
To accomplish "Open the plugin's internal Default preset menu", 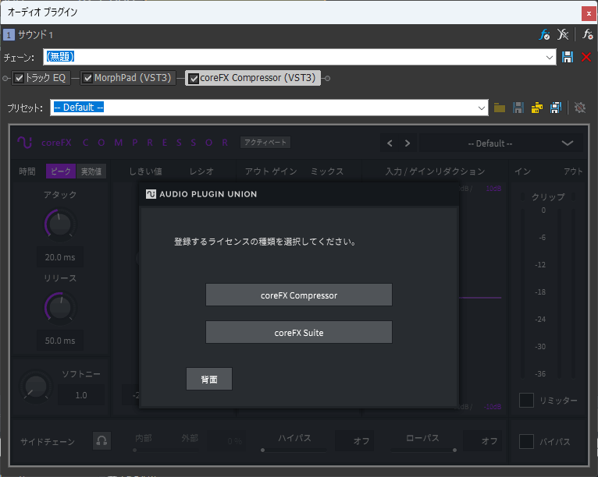I will [x=567, y=143].
